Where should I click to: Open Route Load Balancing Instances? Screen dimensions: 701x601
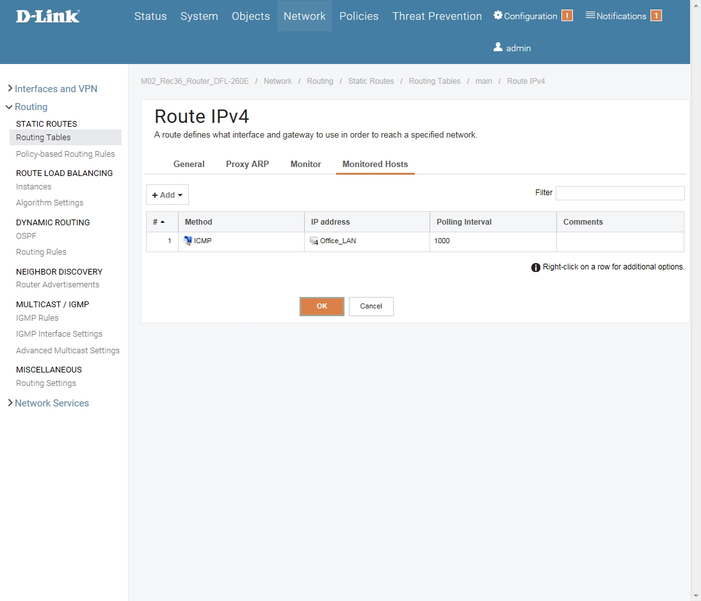click(33, 186)
